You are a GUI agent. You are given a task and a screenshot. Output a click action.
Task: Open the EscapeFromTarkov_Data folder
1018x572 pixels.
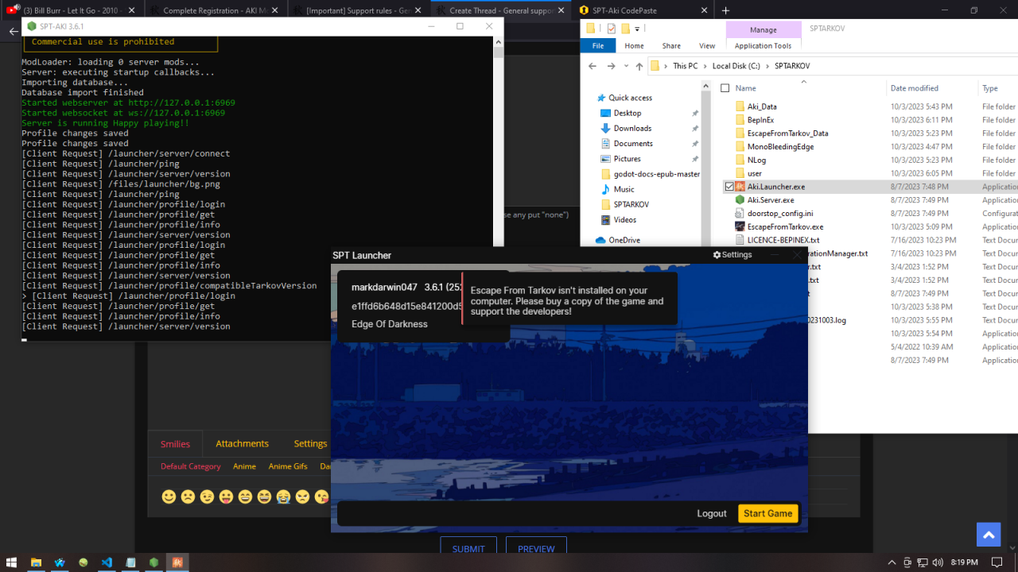tap(787, 133)
